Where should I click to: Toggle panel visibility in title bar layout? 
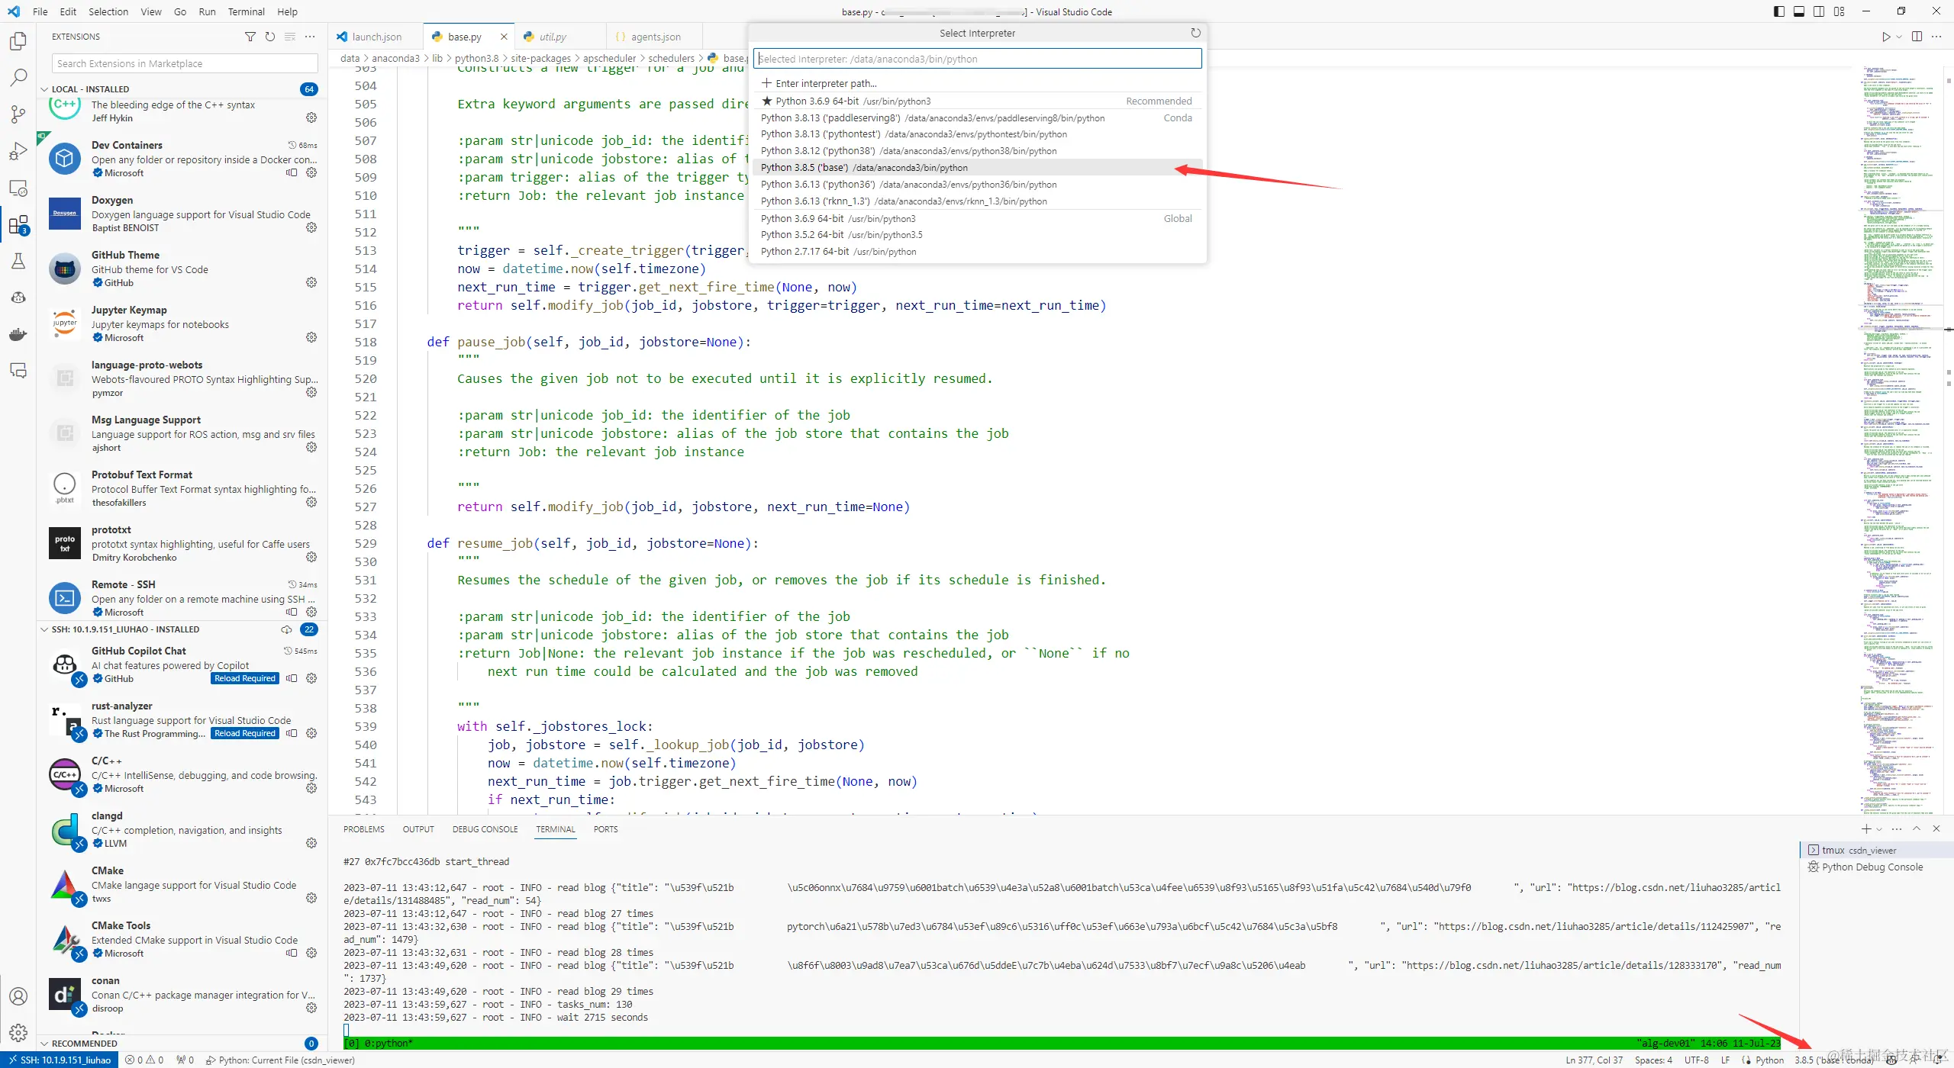[x=1799, y=11]
